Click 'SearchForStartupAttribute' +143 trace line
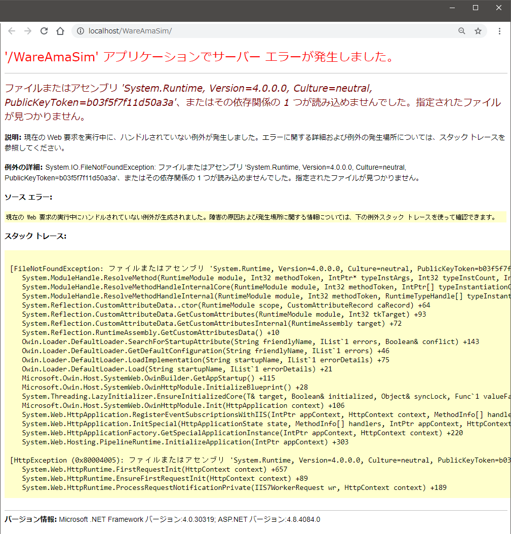Image resolution: width=511 pixels, height=534 pixels. (x=251, y=341)
